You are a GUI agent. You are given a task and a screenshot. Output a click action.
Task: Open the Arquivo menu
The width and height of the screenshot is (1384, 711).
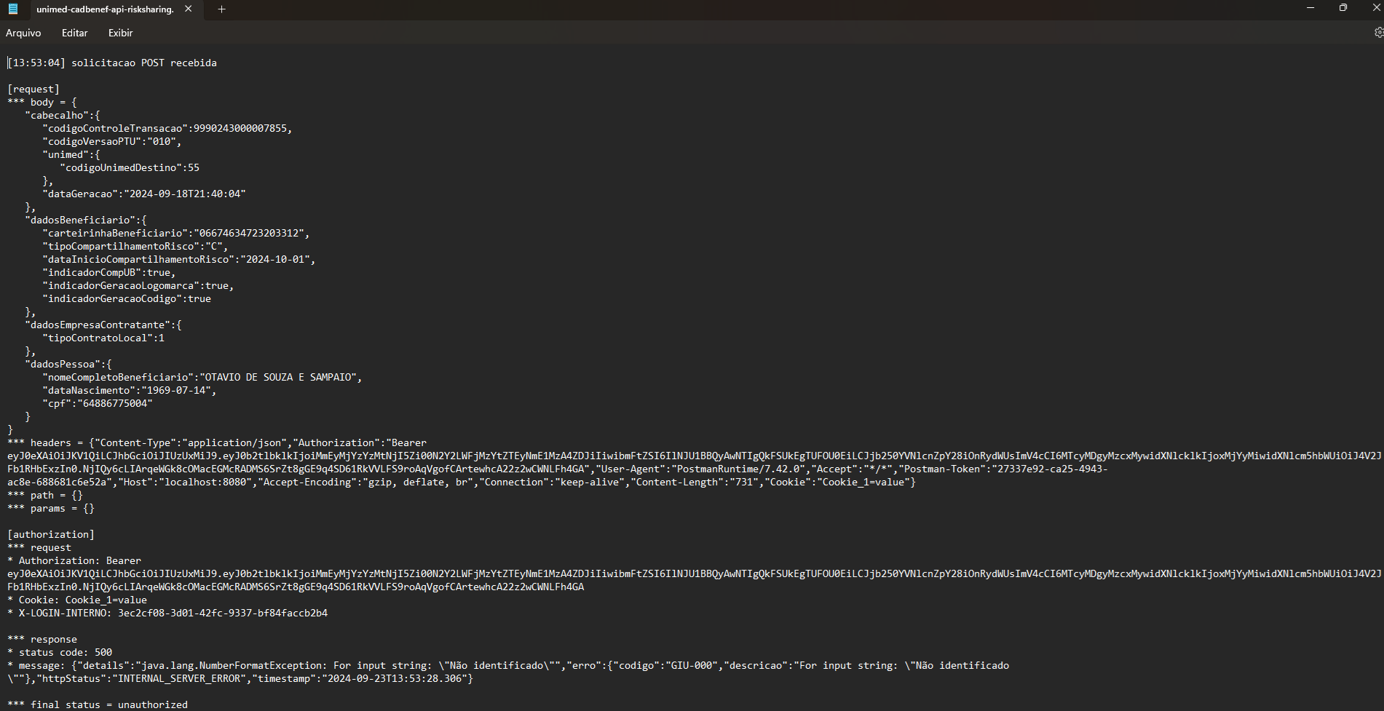coord(23,33)
